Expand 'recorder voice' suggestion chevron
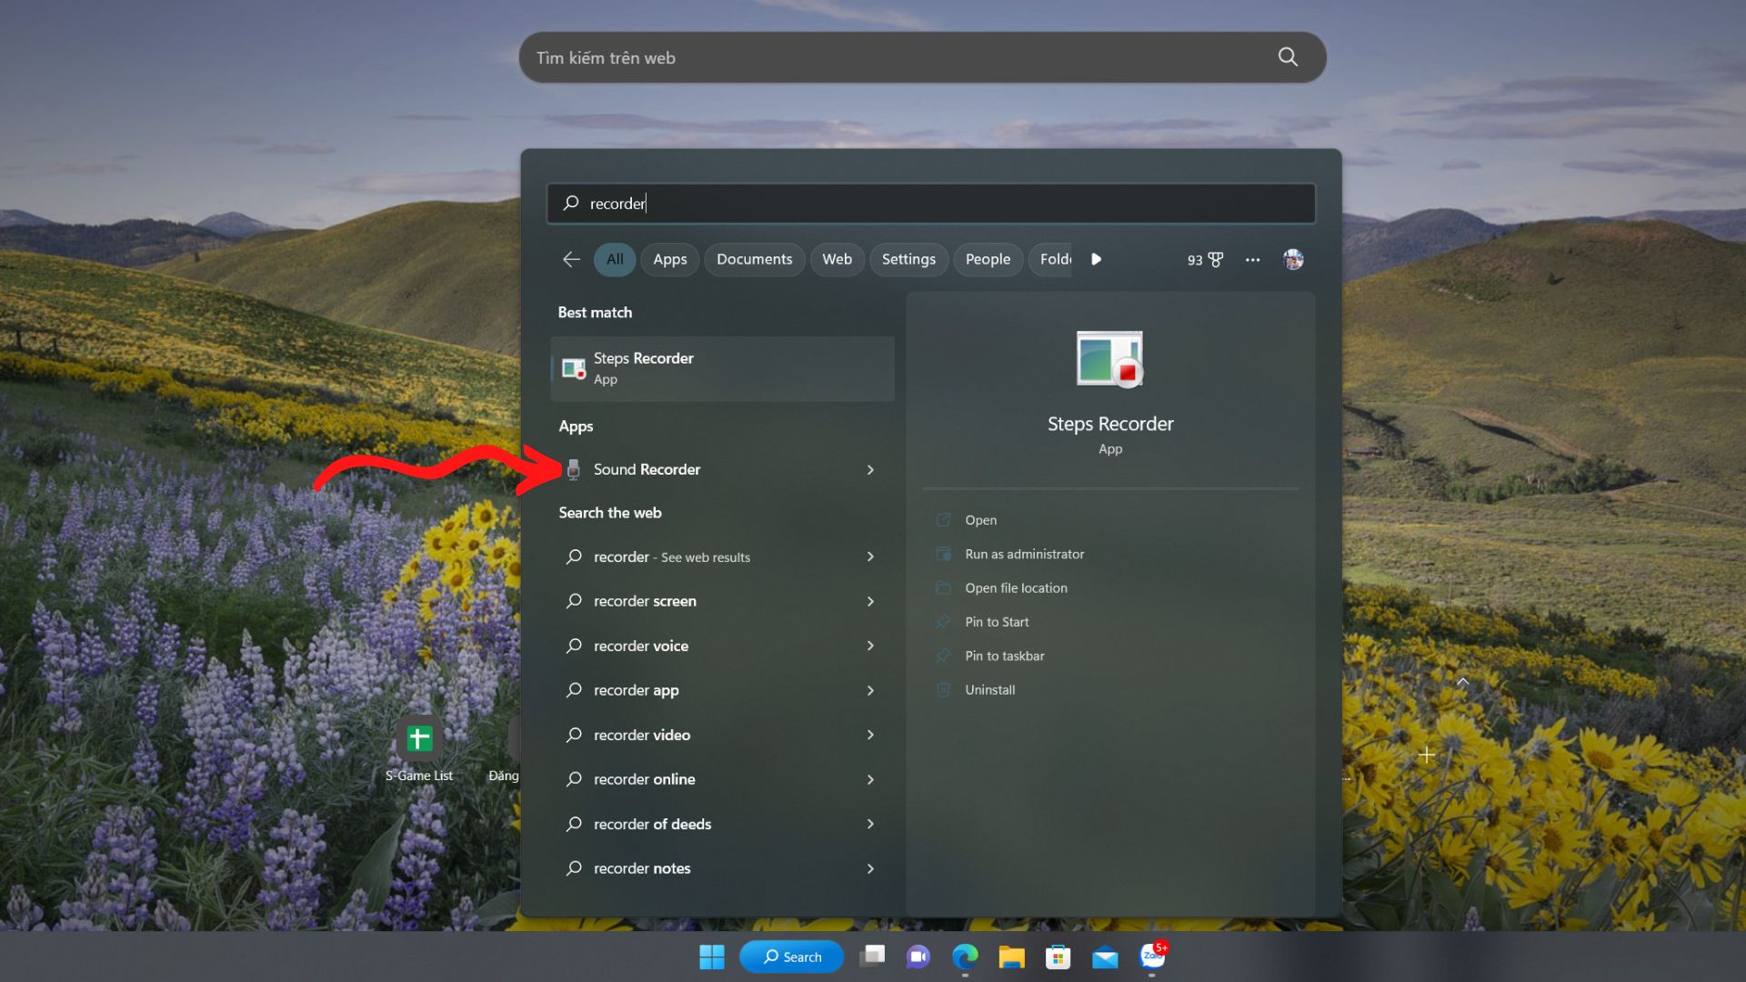Viewport: 1746px width, 982px height. [x=870, y=646]
